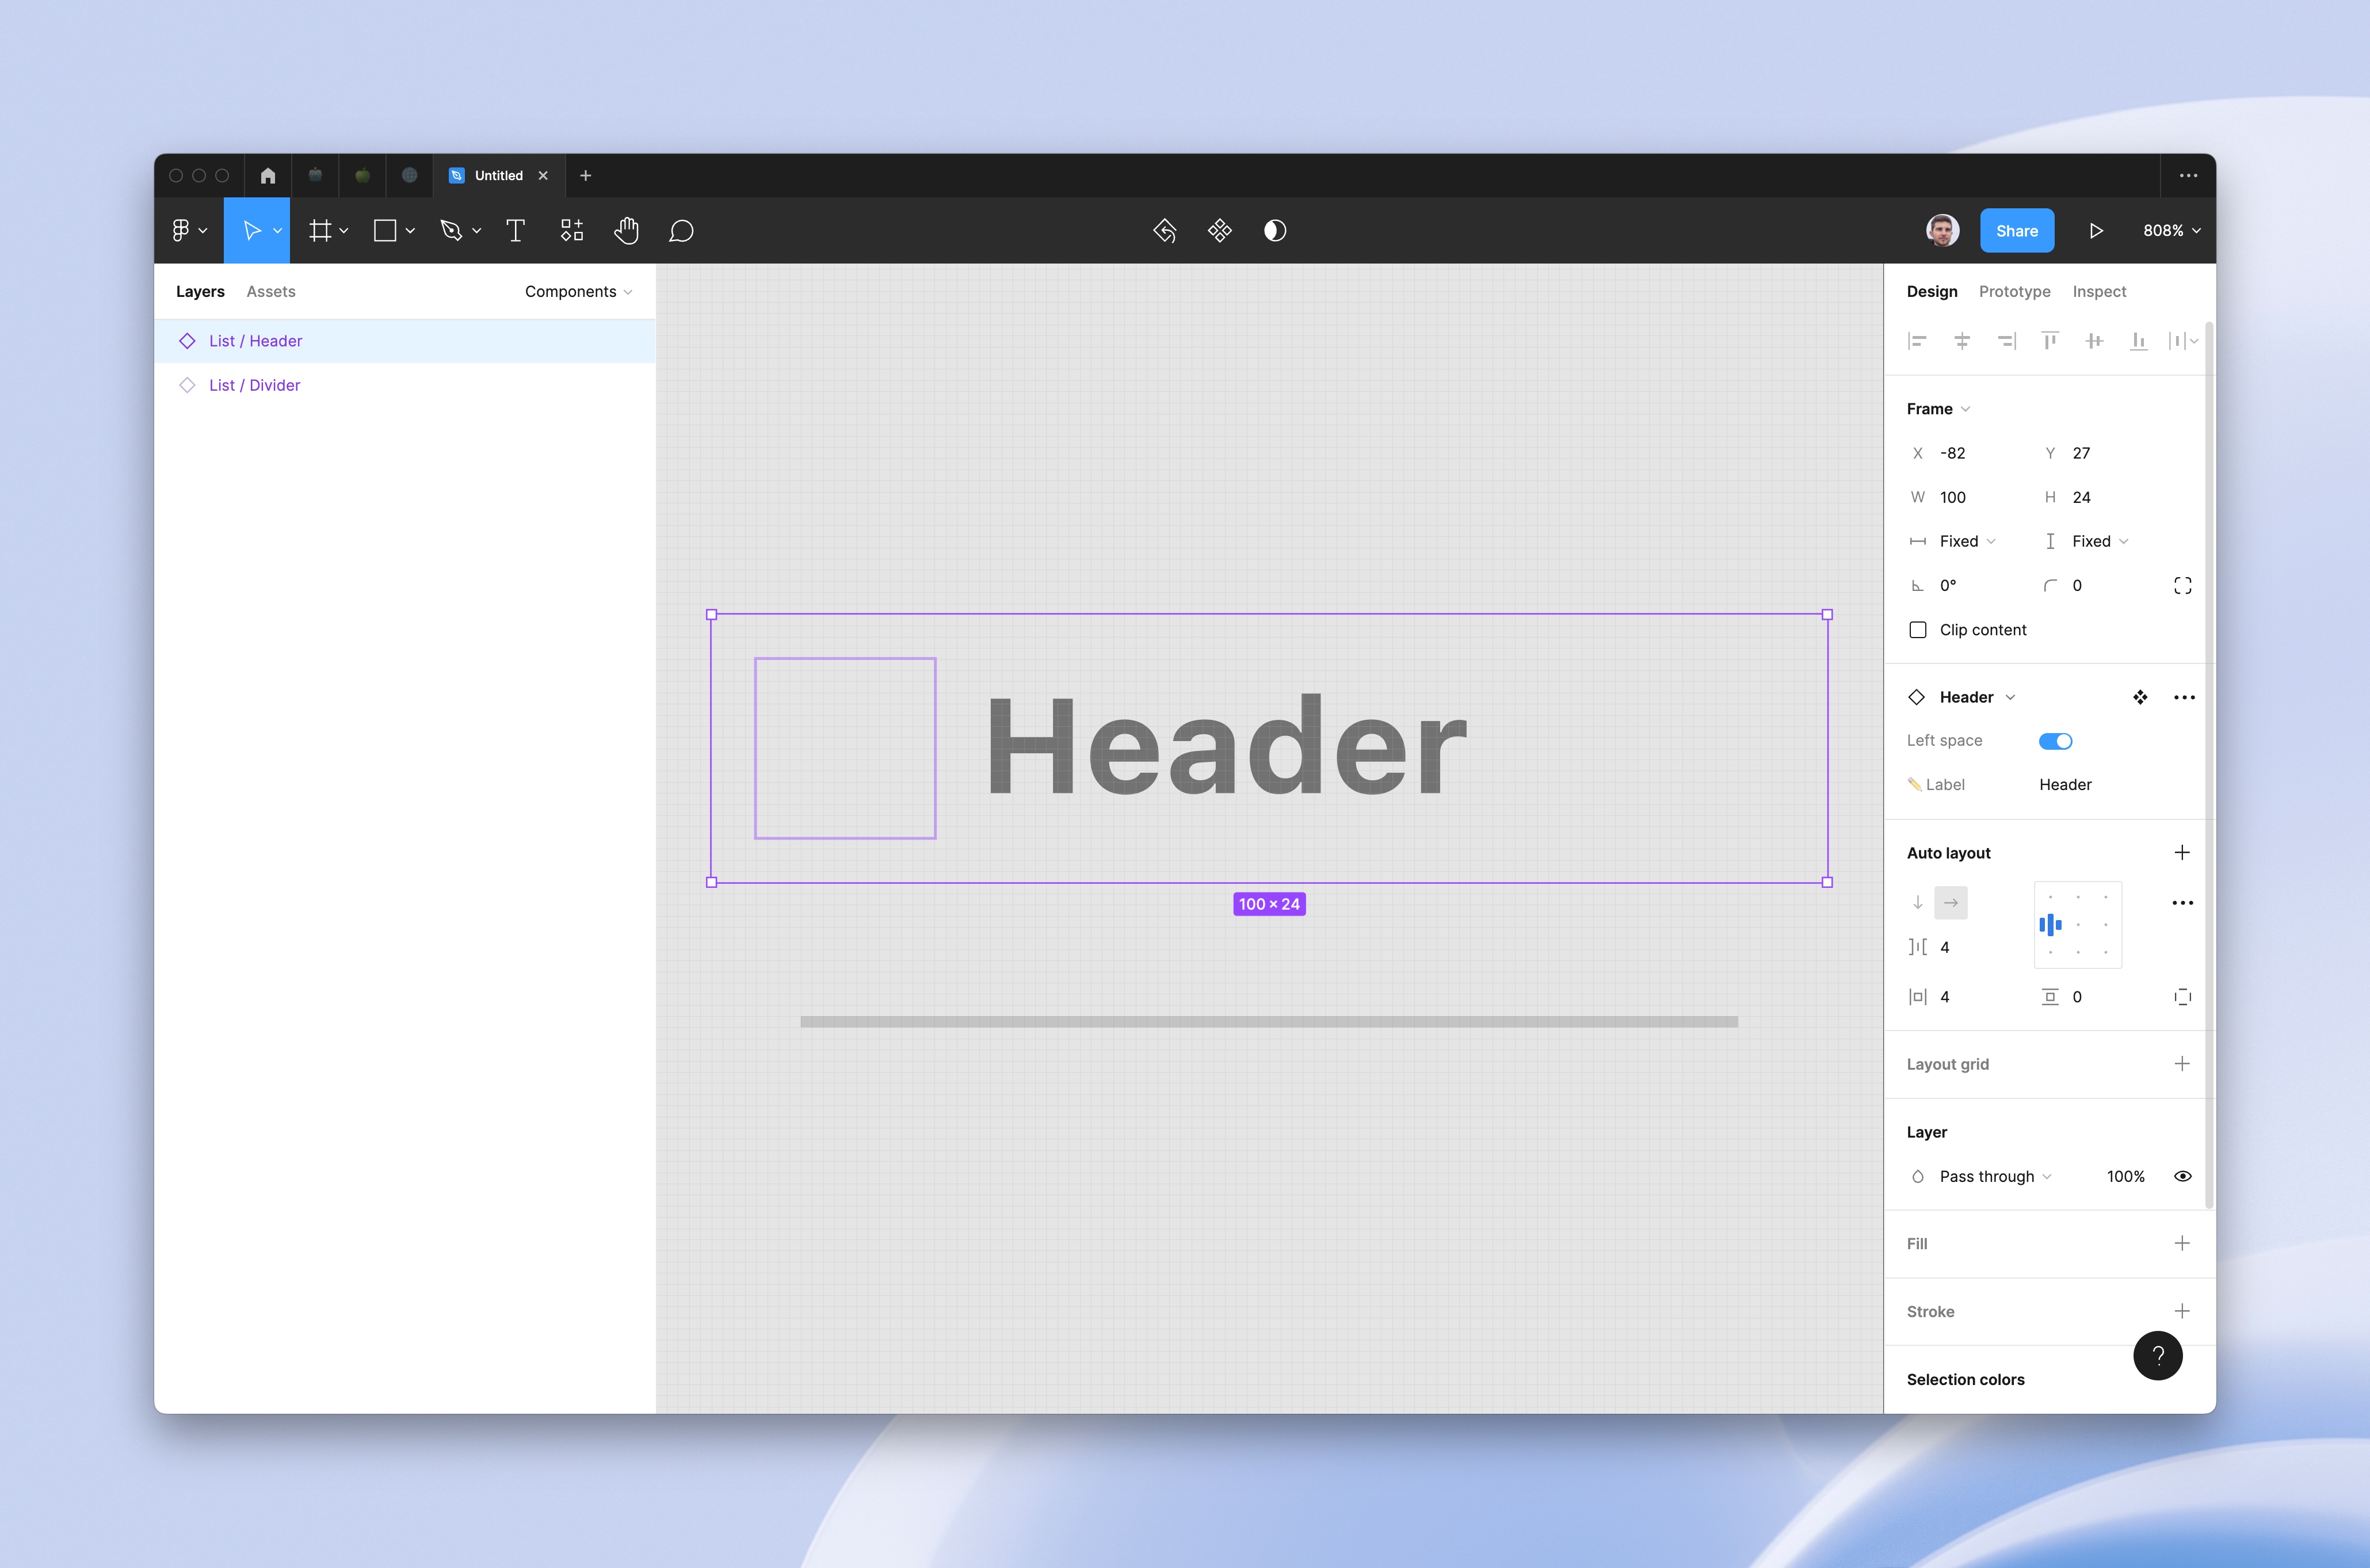
Task: Click the create component icon in top center
Action: (x=1219, y=231)
